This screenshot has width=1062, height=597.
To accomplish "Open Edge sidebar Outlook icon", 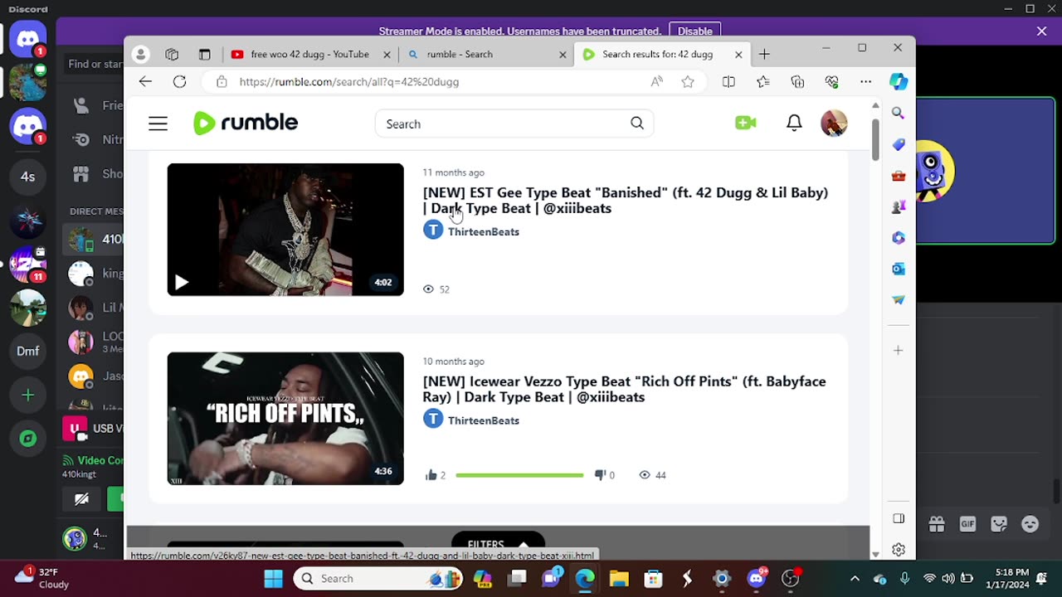I will tap(899, 269).
